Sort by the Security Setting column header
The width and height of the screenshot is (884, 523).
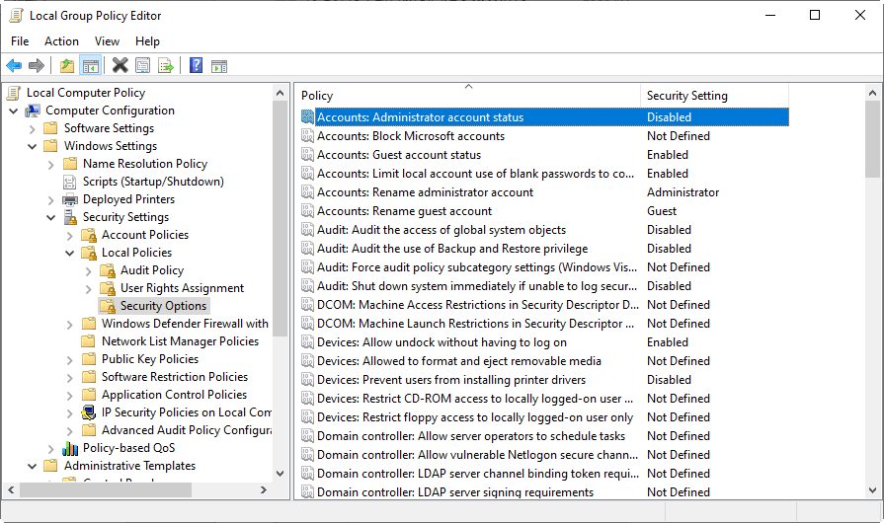[x=714, y=96]
